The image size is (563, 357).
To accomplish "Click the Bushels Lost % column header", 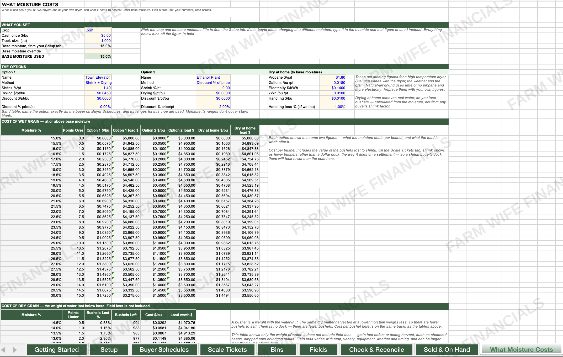I will click(98, 315).
